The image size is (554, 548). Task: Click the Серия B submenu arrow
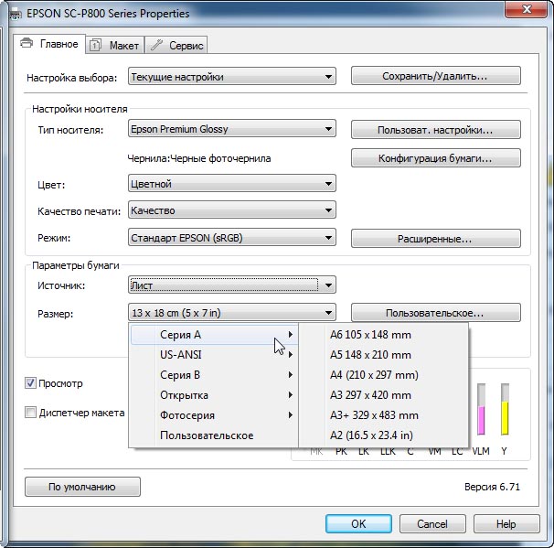291,375
